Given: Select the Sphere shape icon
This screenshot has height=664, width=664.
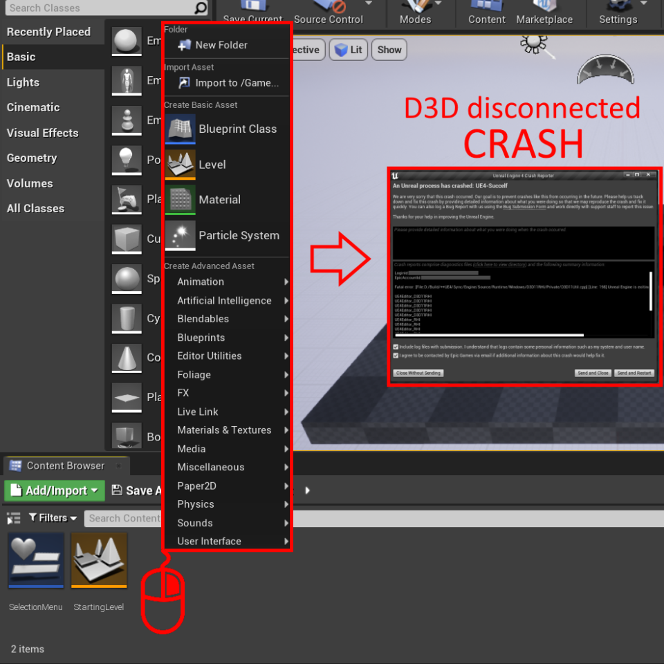Looking at the screenshot, I should click(x=127, y=279).
